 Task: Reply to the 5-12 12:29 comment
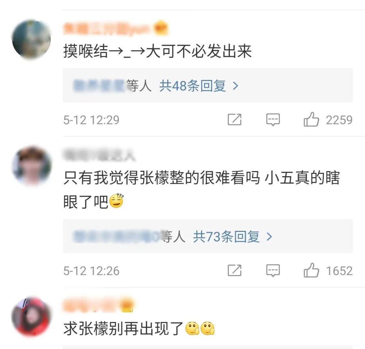click(x=273, y=120)
